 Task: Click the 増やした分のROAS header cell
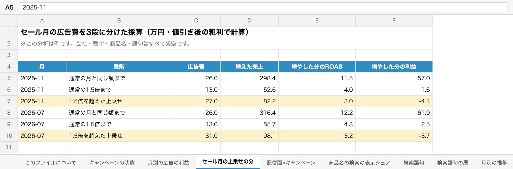(x=317, y=67)
